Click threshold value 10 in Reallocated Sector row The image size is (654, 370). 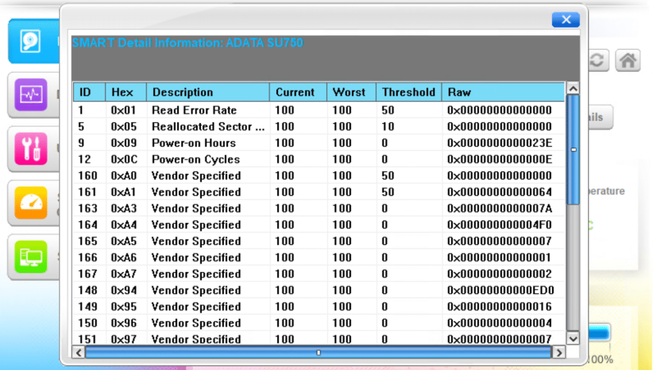[x=387, y=127]
